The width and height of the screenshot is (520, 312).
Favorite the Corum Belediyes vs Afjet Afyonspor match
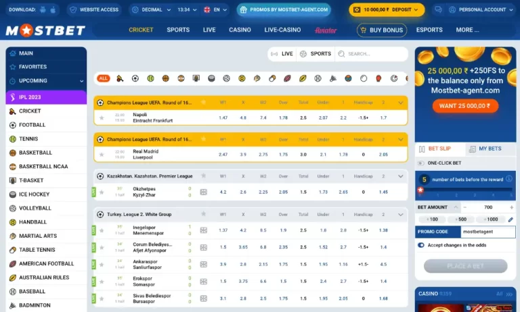tap(102, 247)
